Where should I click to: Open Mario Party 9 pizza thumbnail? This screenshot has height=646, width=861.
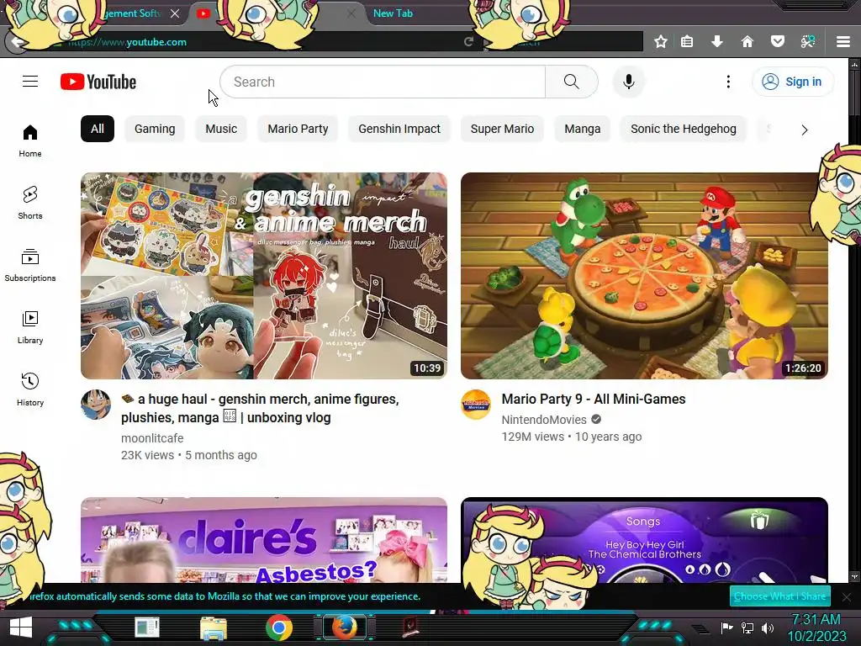coord(644,276)
